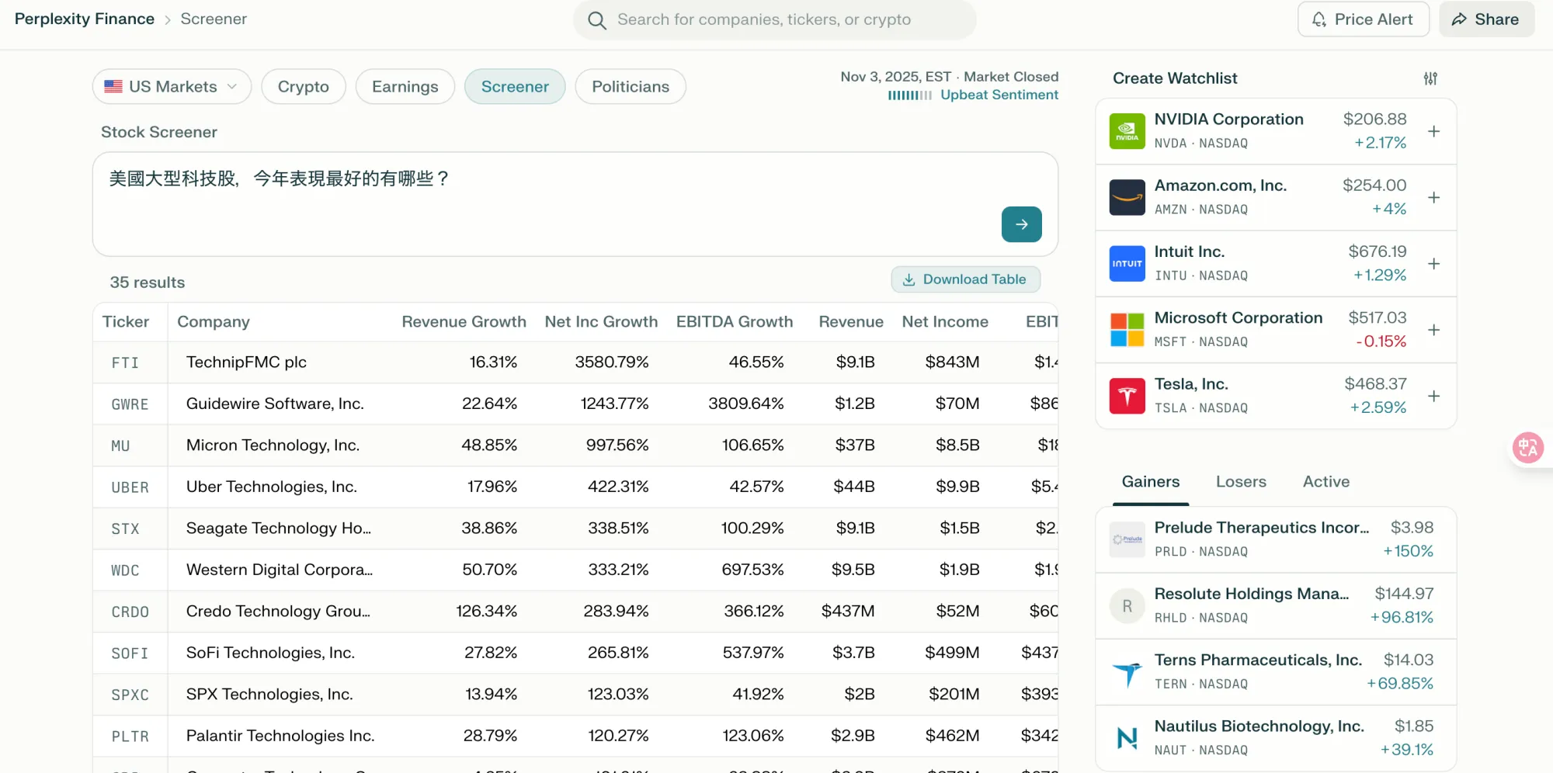1553x773 pixels.
Task: Show the Active stocks list
Action: 1326,482
